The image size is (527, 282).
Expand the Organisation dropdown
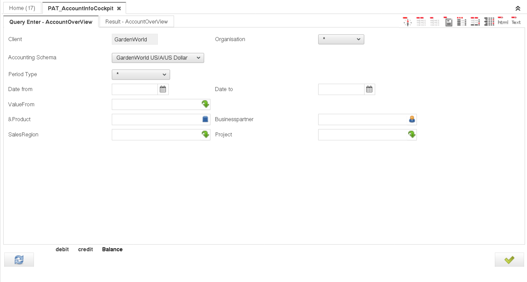(341, 39)
